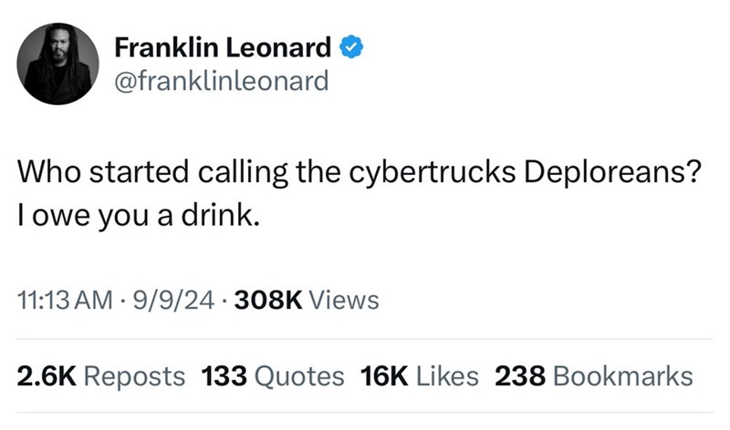
Task: Visit the @franklinleonard handle
Action: click(x=221, y=81)
